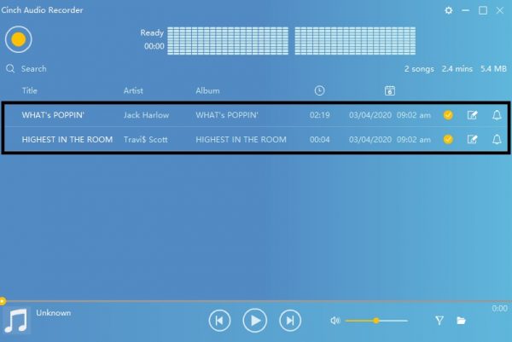
Task: Click the 2 songs count label
Action: tap(419, 69)
